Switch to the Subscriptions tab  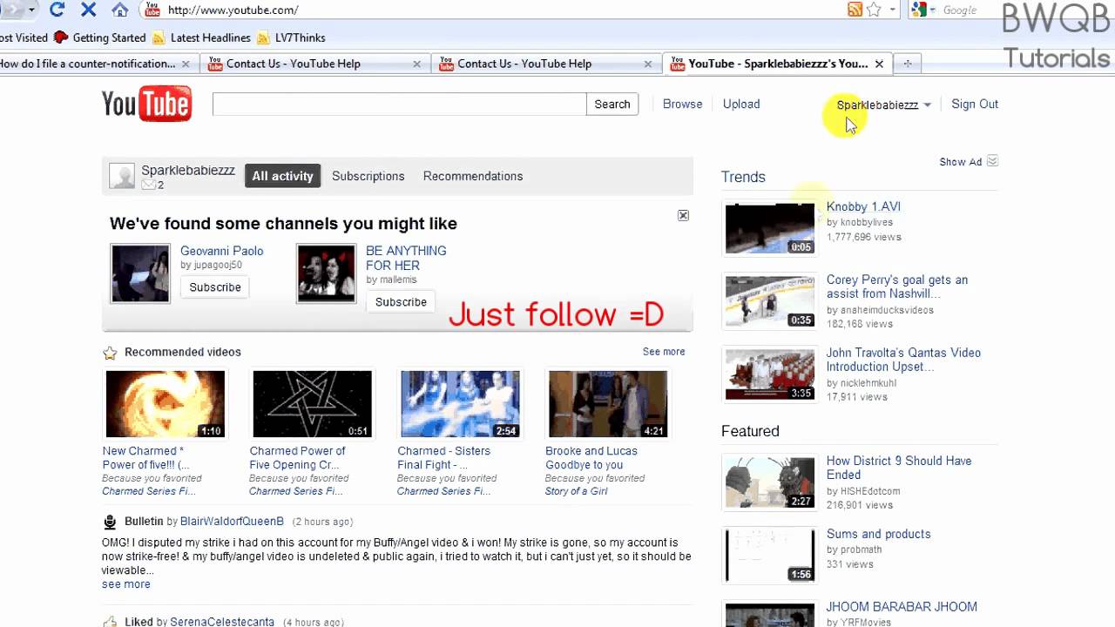click(368, 176)
